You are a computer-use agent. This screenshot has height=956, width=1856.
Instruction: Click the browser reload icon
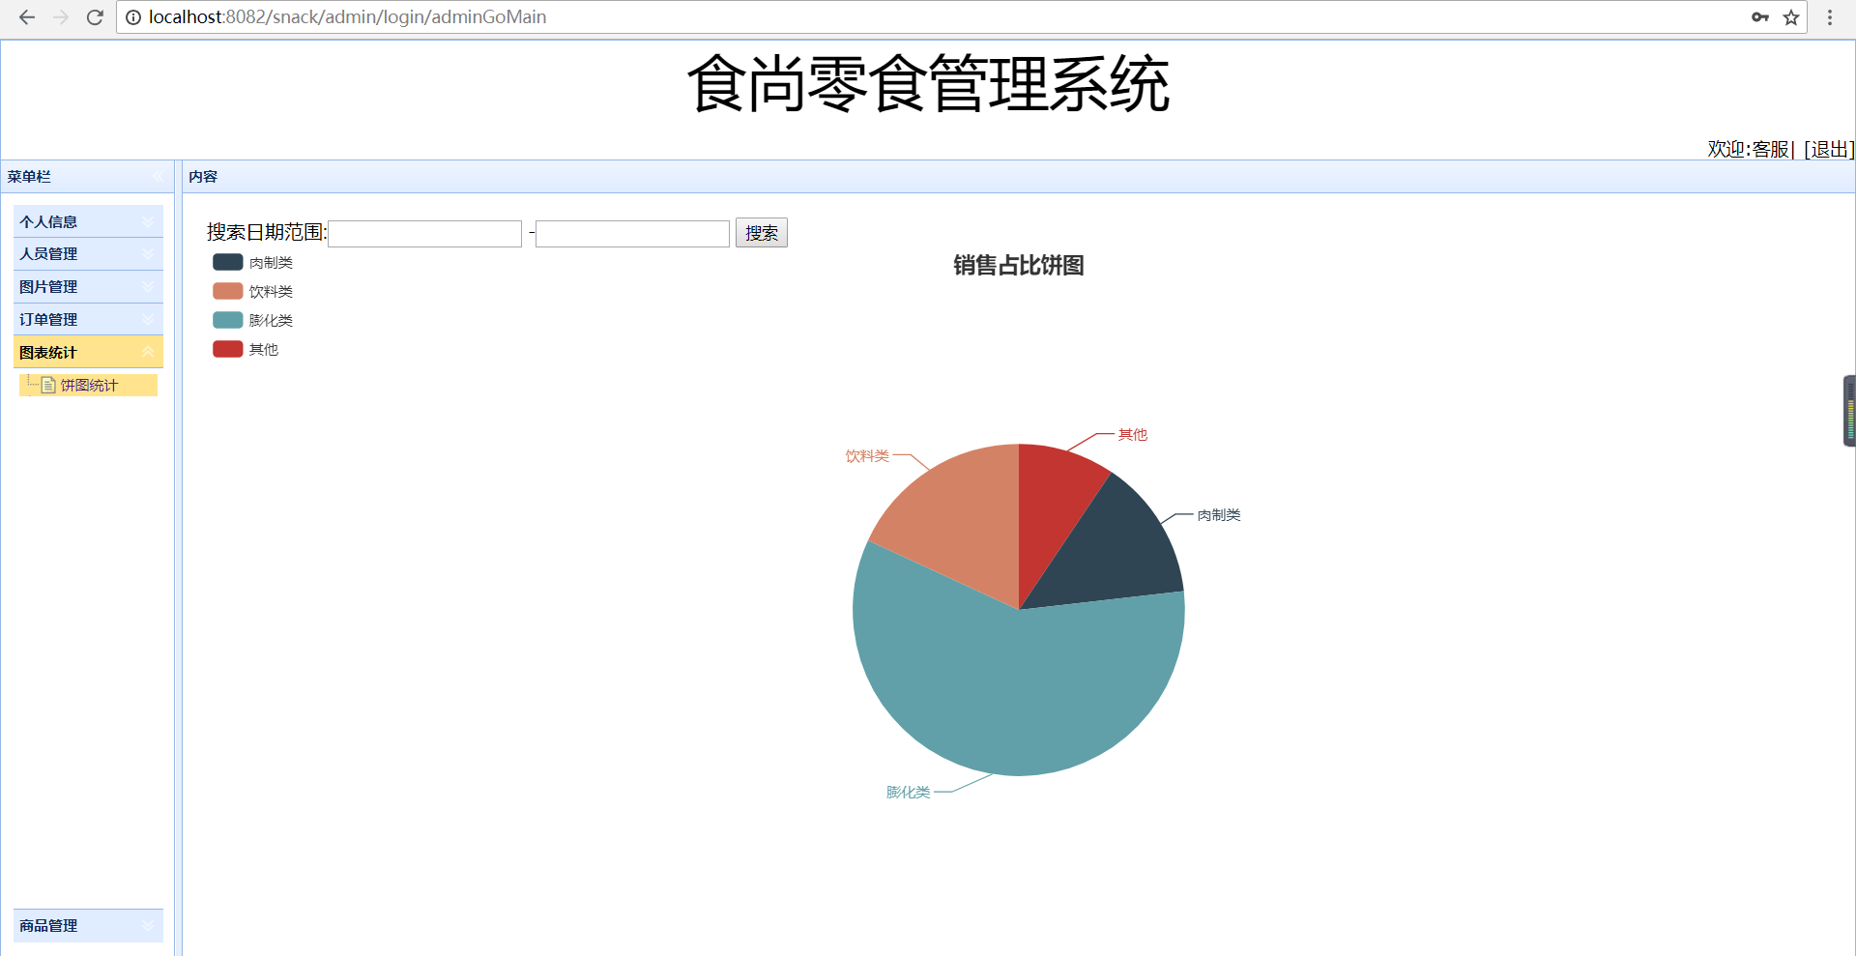pos(94,16)
